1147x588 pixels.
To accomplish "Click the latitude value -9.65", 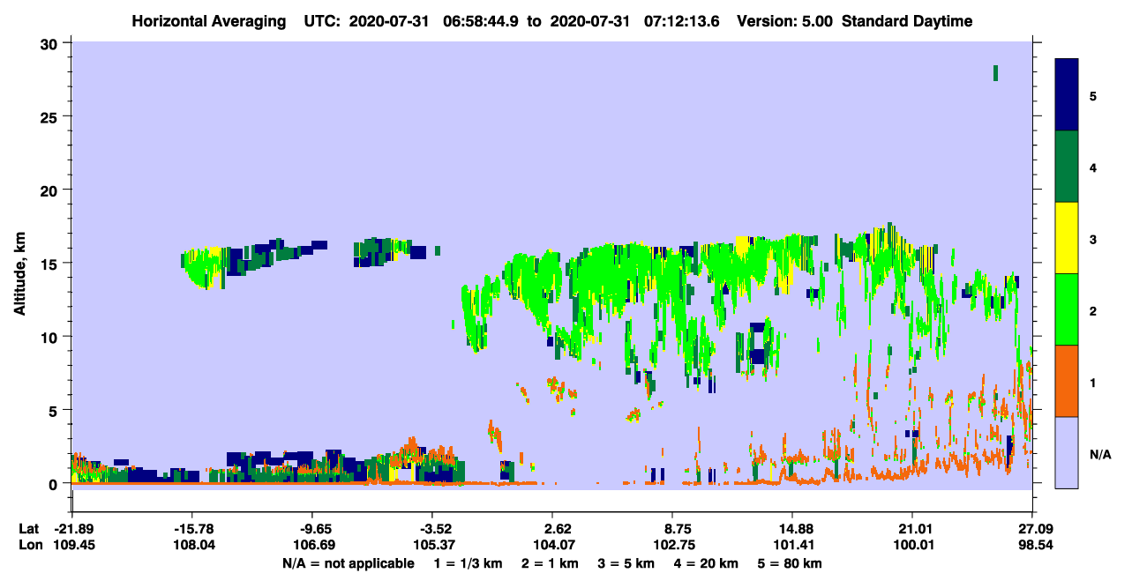I will (x=315, y=529).
